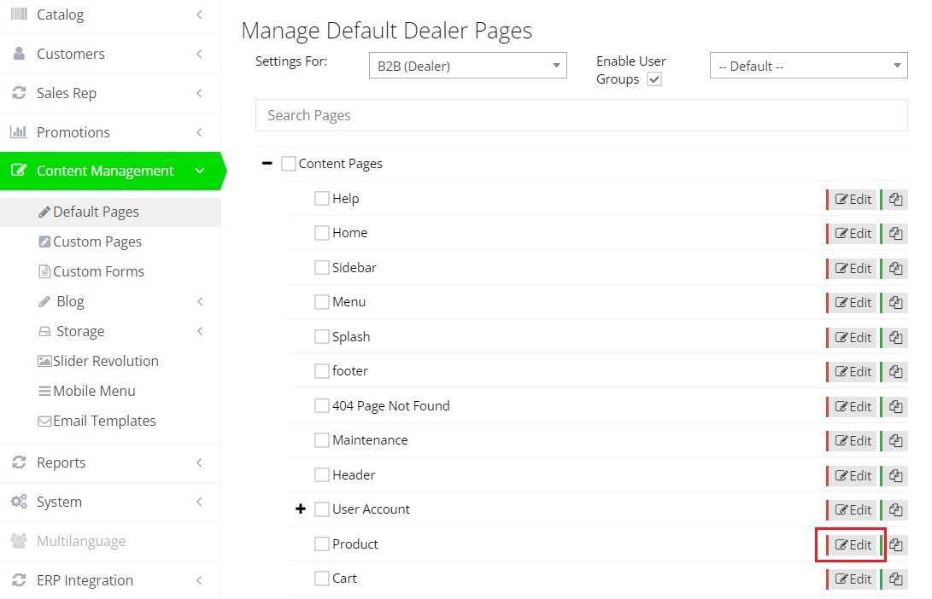The height and width of the screenshot is (599, 932).
Task: Click the Promotions bar chart icon
Action: (x=19, y=132)
